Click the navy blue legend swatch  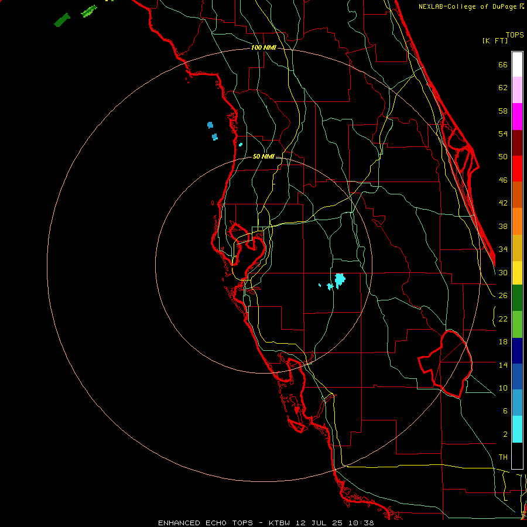[x=517, y=351]
